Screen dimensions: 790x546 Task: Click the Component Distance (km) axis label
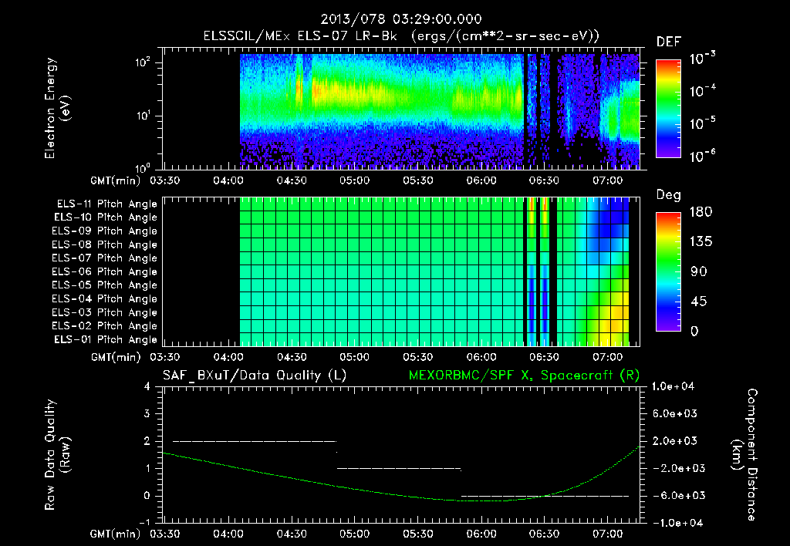(x=744, y=455)
